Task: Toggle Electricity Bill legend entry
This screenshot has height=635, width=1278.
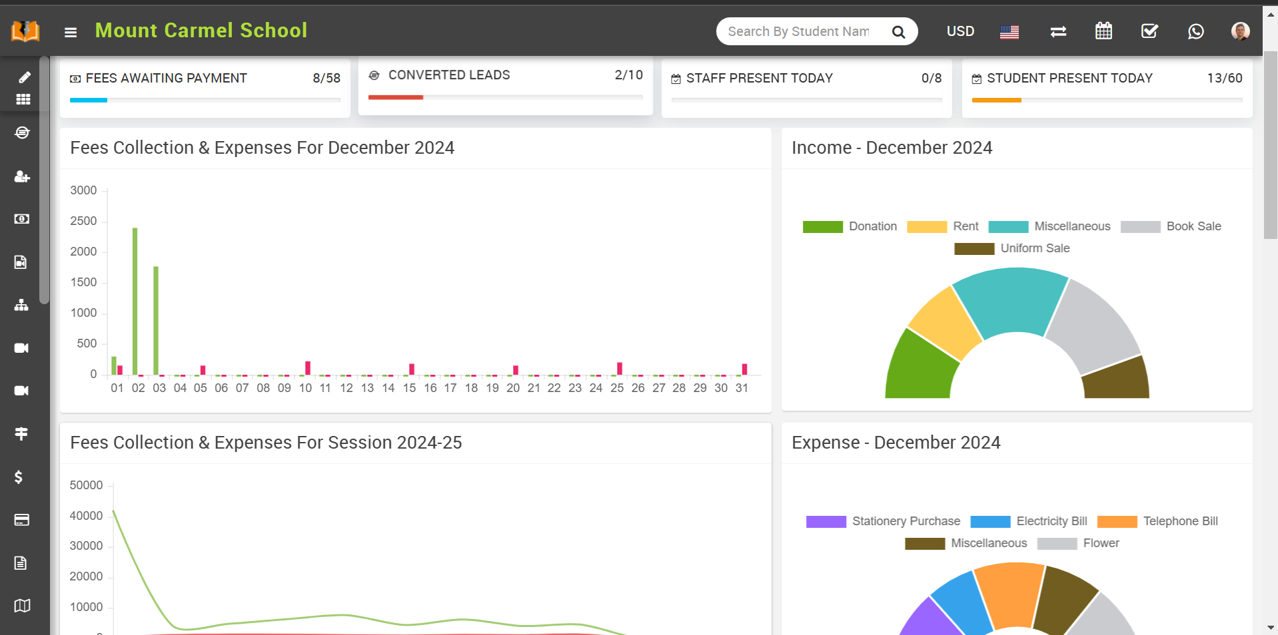Action: coord(1029,521)
